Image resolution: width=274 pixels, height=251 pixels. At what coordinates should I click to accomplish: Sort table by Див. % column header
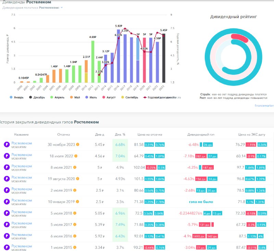[120, 134]
